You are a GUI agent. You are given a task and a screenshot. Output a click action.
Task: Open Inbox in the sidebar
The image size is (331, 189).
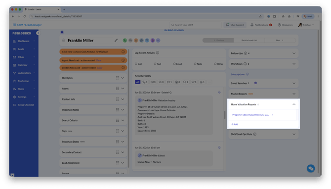coord(24,57)
